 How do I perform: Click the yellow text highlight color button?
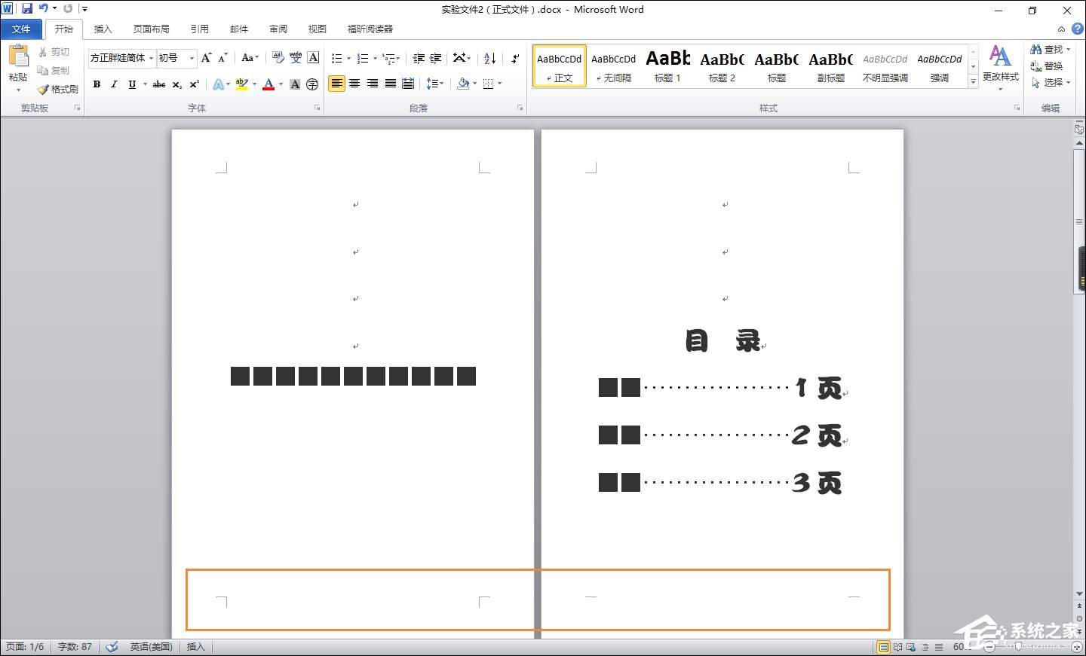coord(242,84)
